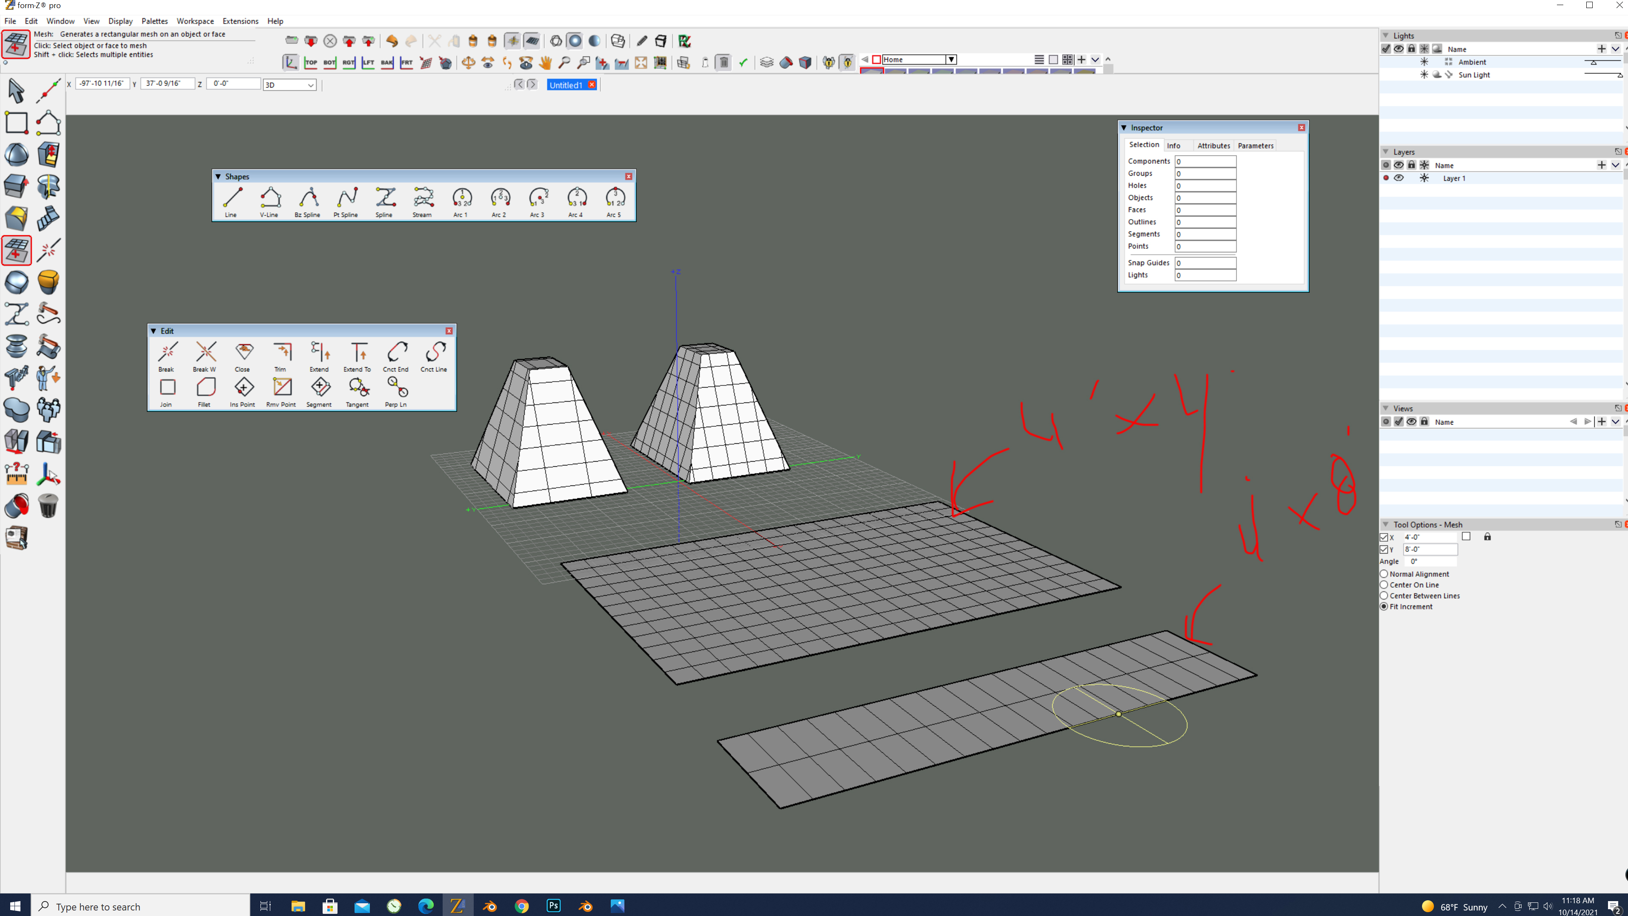The width and height of the screenshot is (1628, 916).
Task: Activate the hand Pan tool
Action: [545, 62]
